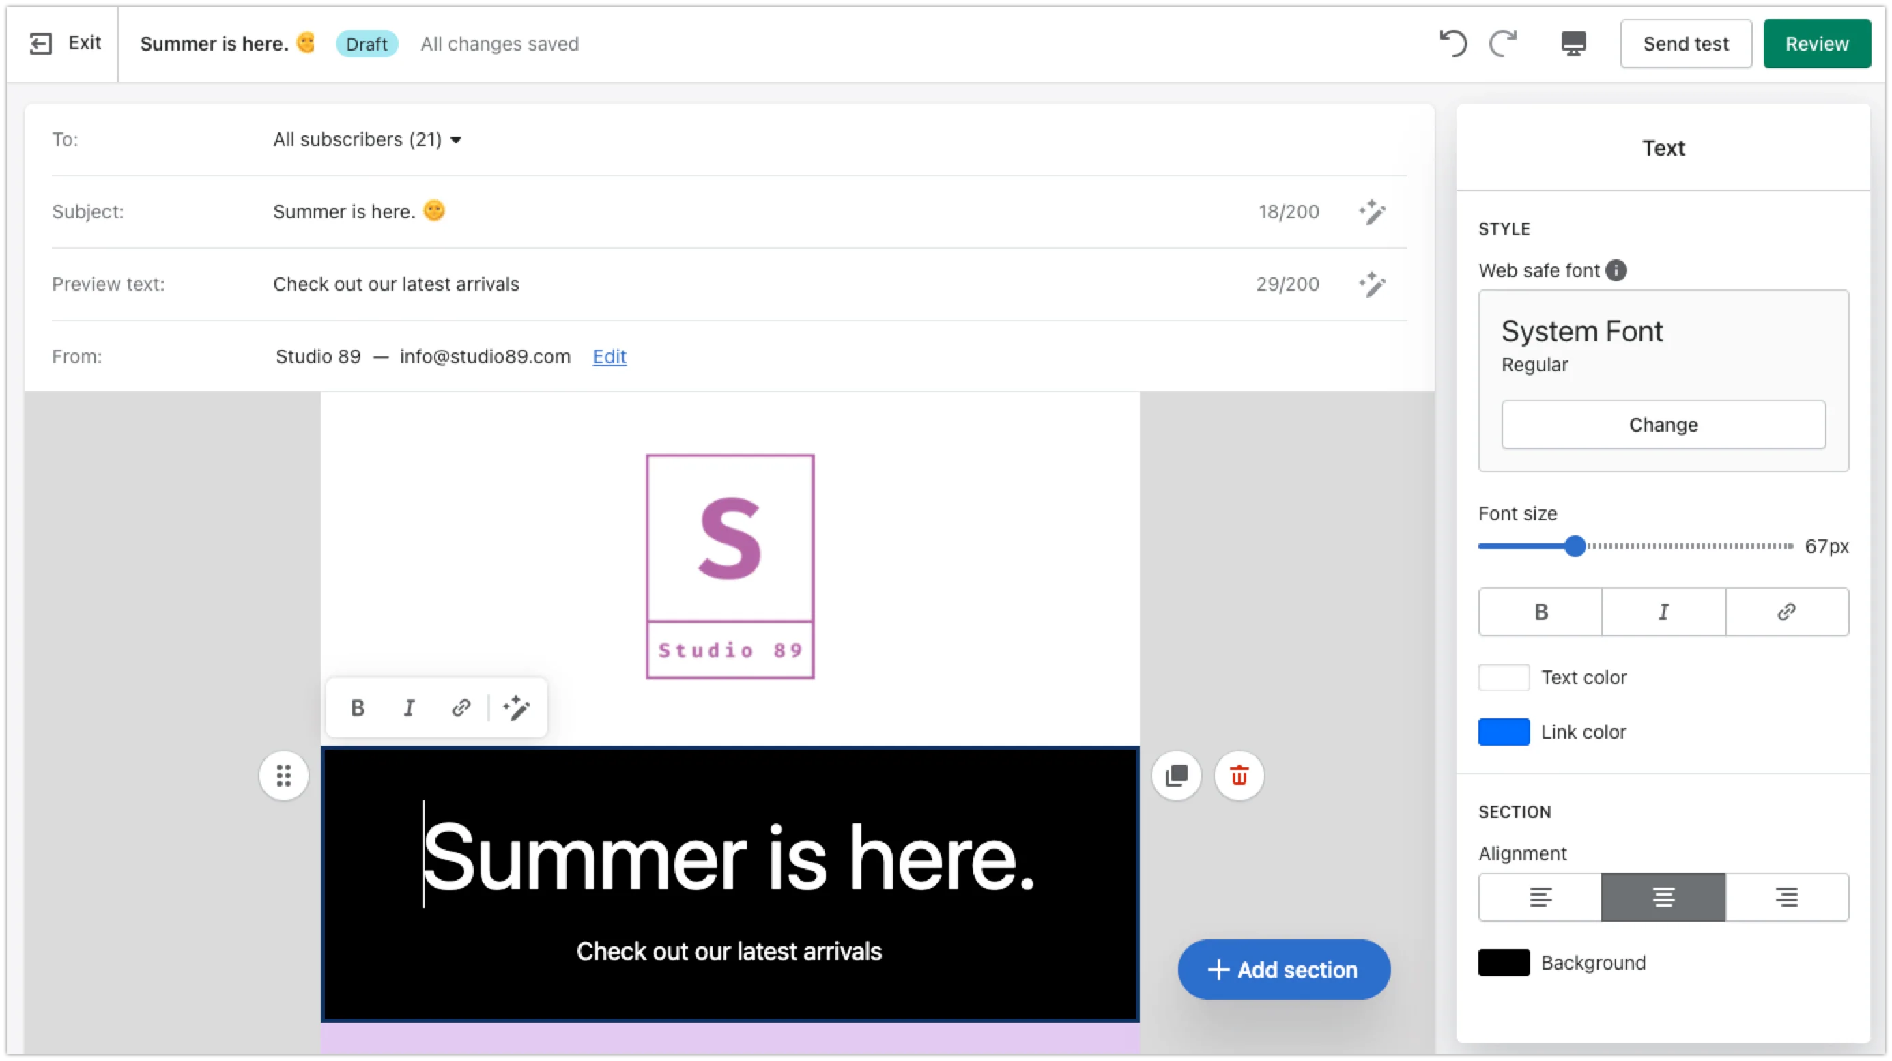Toggle center alignment for the text section
1892x1061 pixels.
(x=1663, y=896)
